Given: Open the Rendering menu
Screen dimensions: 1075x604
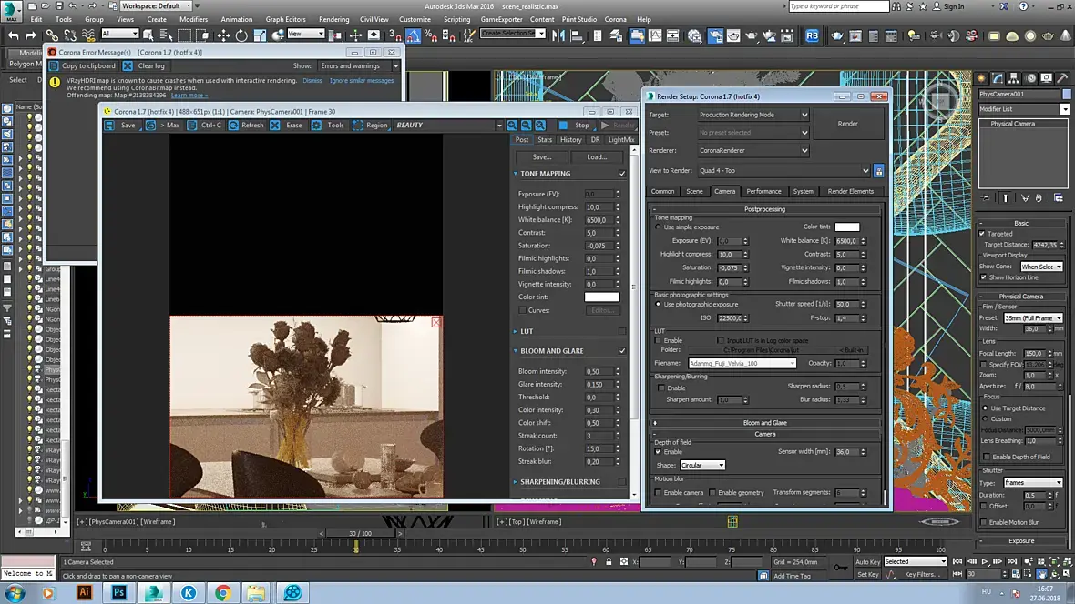Looking at the screenshot, I should (333, 19).
